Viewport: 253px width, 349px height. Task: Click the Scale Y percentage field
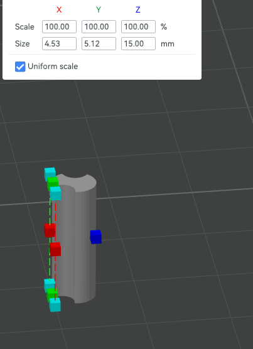tap(99, 27)
